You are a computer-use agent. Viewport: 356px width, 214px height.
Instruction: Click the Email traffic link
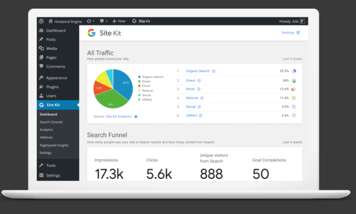point(190,89)
